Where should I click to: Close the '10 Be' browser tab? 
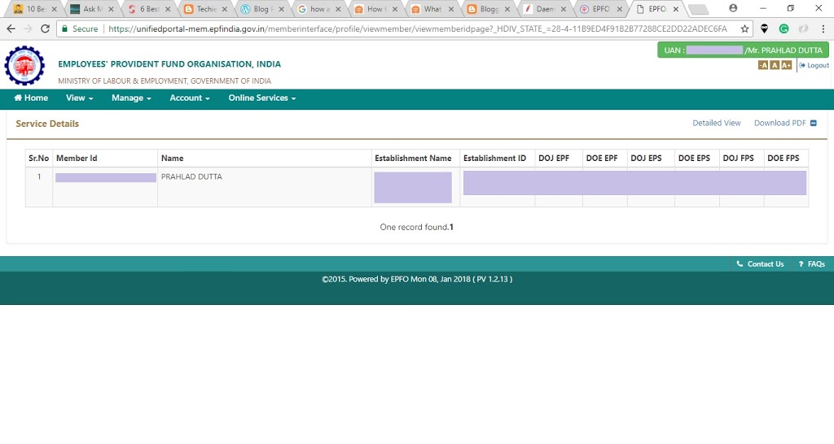point(55,9)
